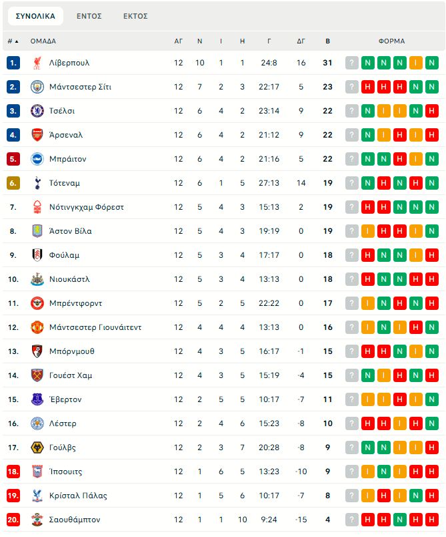
Task: Click the Wolves team badge icon
Action: [x=37, y=447]
